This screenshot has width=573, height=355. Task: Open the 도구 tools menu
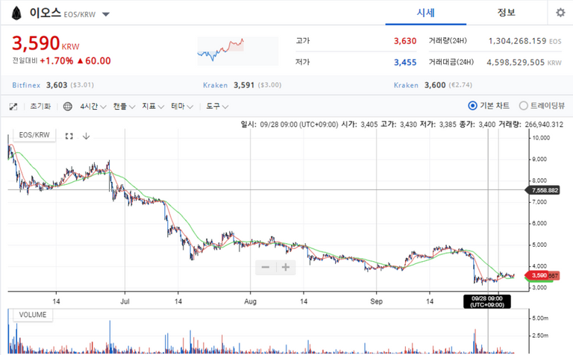(216, 107)
